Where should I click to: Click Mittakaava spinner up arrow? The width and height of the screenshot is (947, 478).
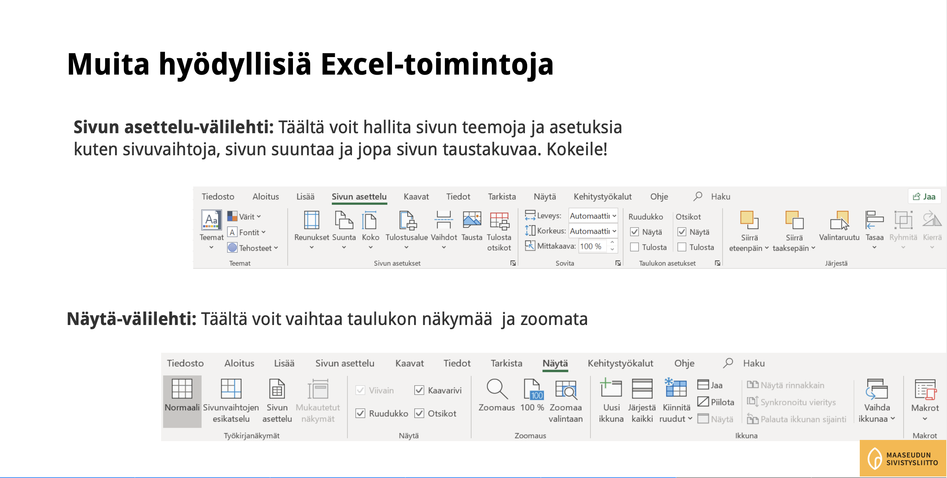612,242
